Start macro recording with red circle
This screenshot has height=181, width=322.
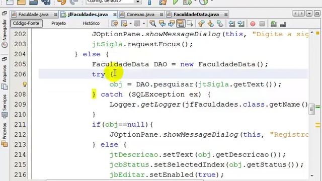point(253,24)
